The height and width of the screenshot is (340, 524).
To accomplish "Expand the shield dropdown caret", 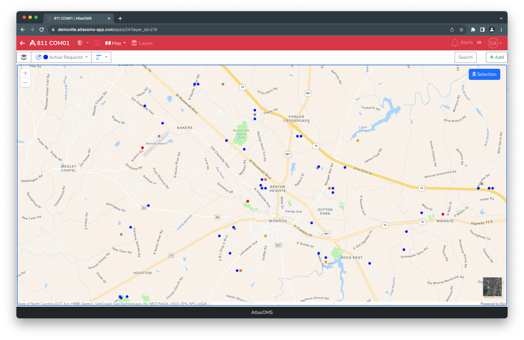I will (87, 43).
